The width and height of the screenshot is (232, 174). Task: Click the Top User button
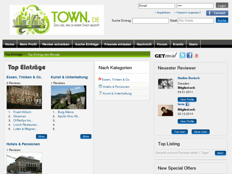180,132
